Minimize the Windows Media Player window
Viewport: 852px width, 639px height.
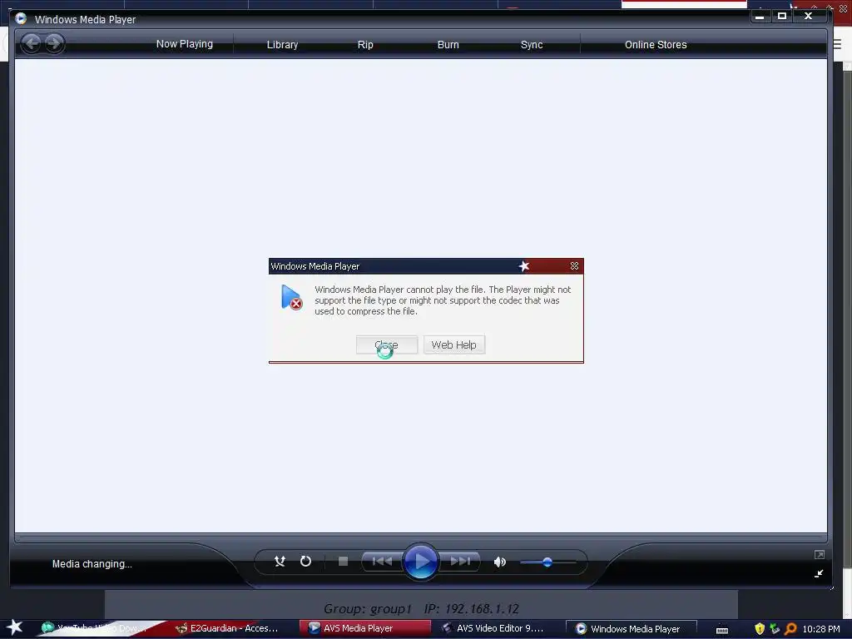point(760,17)
